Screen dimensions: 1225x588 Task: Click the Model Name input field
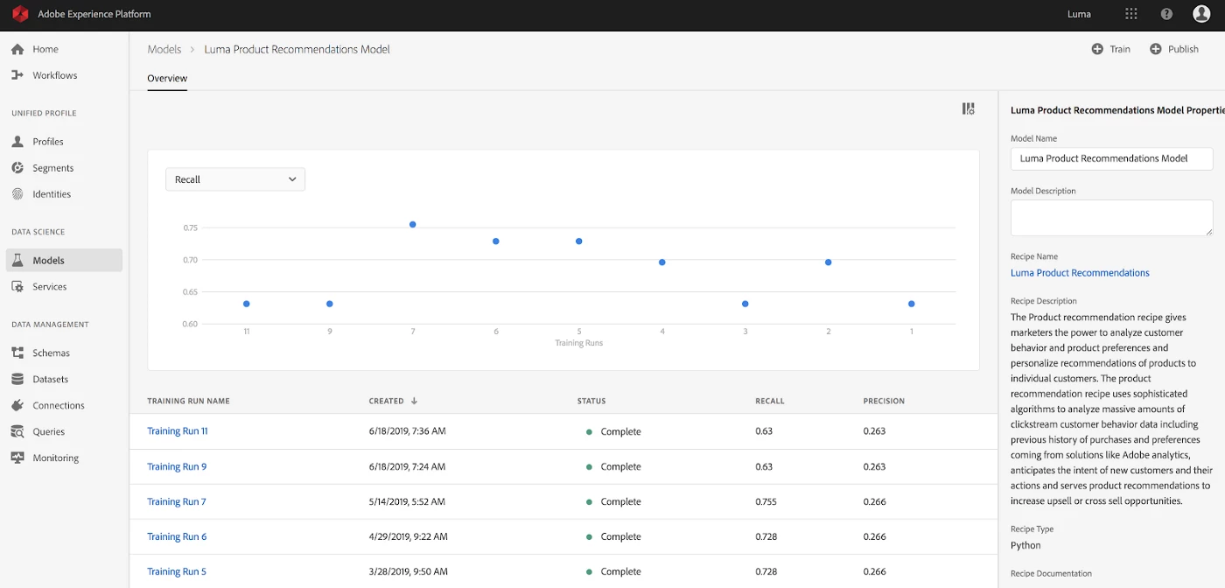[x=1111, y=158]
